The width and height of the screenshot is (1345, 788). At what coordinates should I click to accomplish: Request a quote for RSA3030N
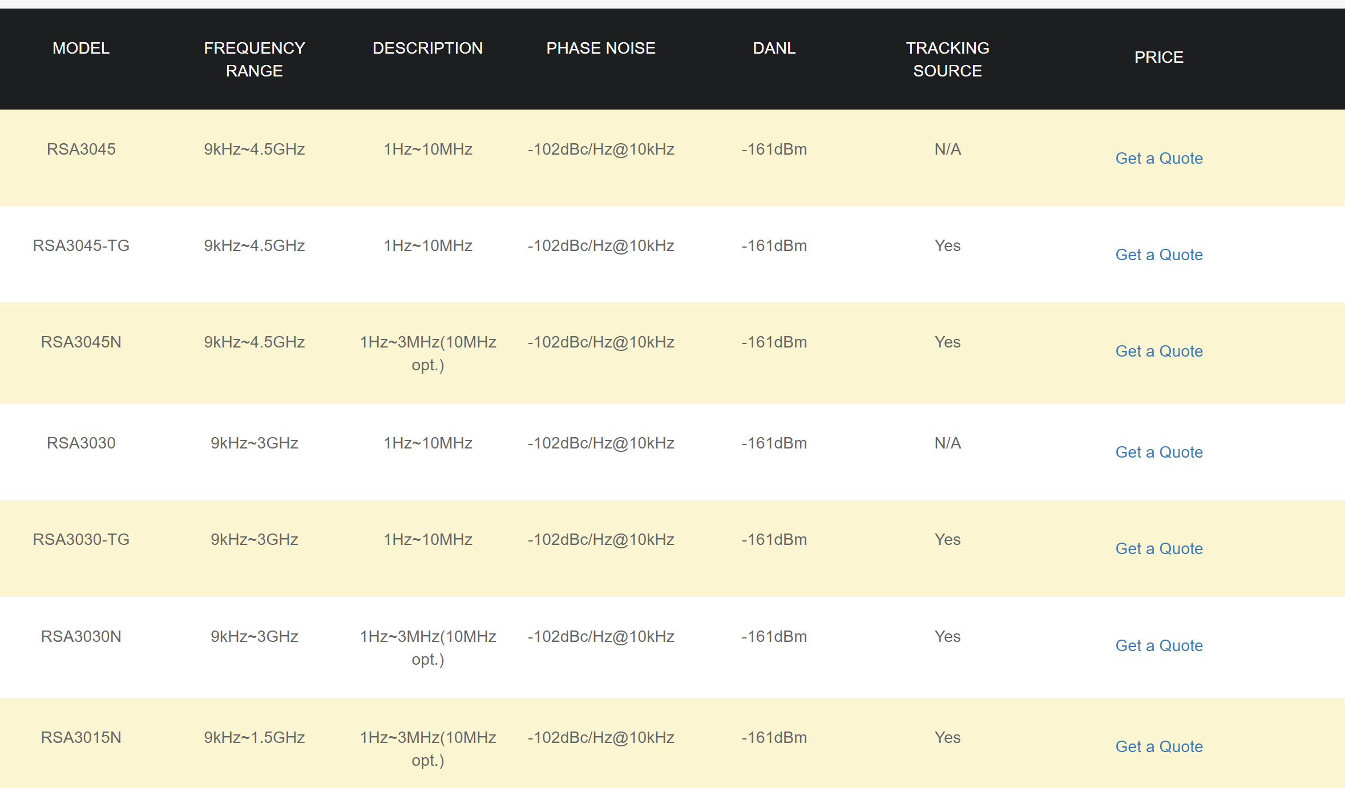click(x=1159, y=645)
